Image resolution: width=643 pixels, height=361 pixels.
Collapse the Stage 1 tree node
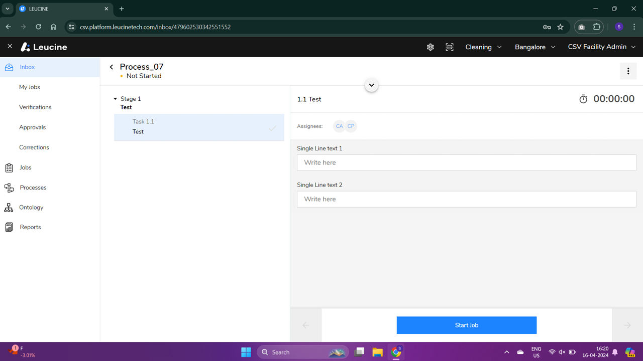click(x=116, y=99)
